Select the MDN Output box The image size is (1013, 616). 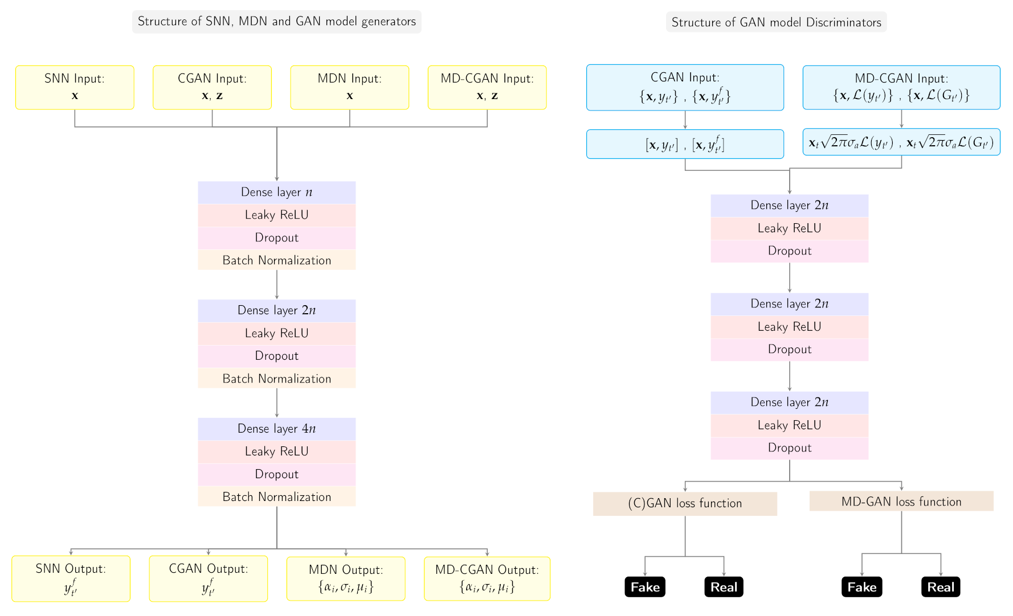[346, 578]
